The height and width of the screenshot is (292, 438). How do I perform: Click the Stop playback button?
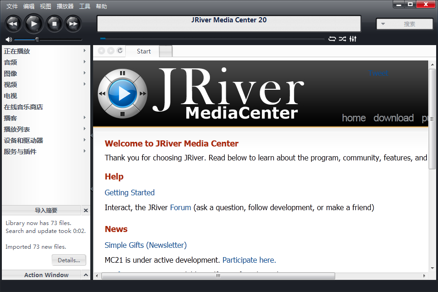[x=54, y=23]
